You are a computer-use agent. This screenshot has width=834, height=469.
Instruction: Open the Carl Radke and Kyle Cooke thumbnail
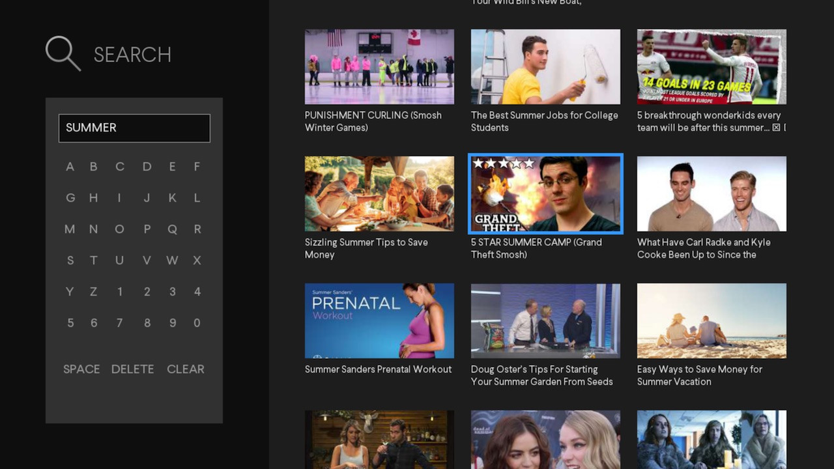[712, 193]
